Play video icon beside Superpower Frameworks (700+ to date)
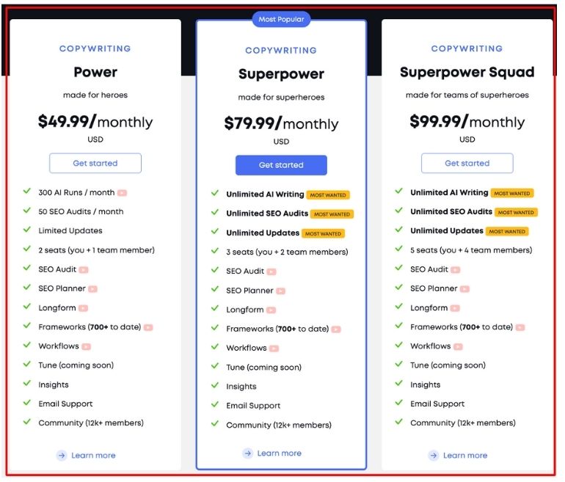 click(336, 329)
